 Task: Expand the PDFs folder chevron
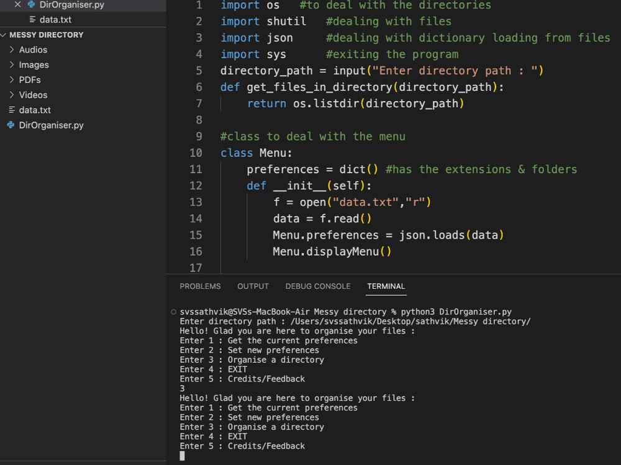(11, 79)
